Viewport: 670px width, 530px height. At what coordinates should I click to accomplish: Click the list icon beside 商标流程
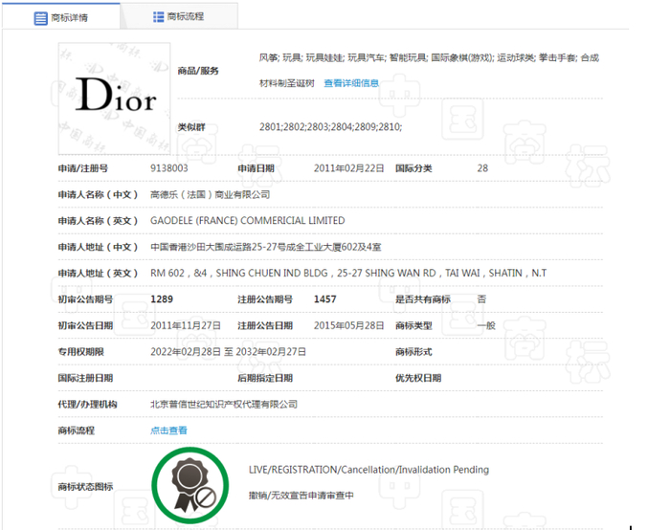(159, 16)
